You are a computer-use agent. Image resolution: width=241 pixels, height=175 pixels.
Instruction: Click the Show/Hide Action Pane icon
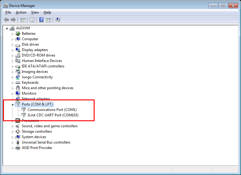point(49,20)
